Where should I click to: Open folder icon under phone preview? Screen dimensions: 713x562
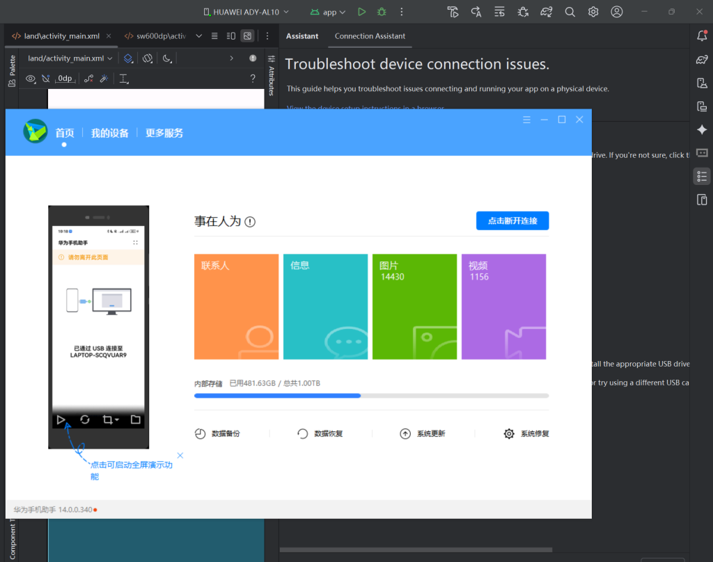coord(135,419)
